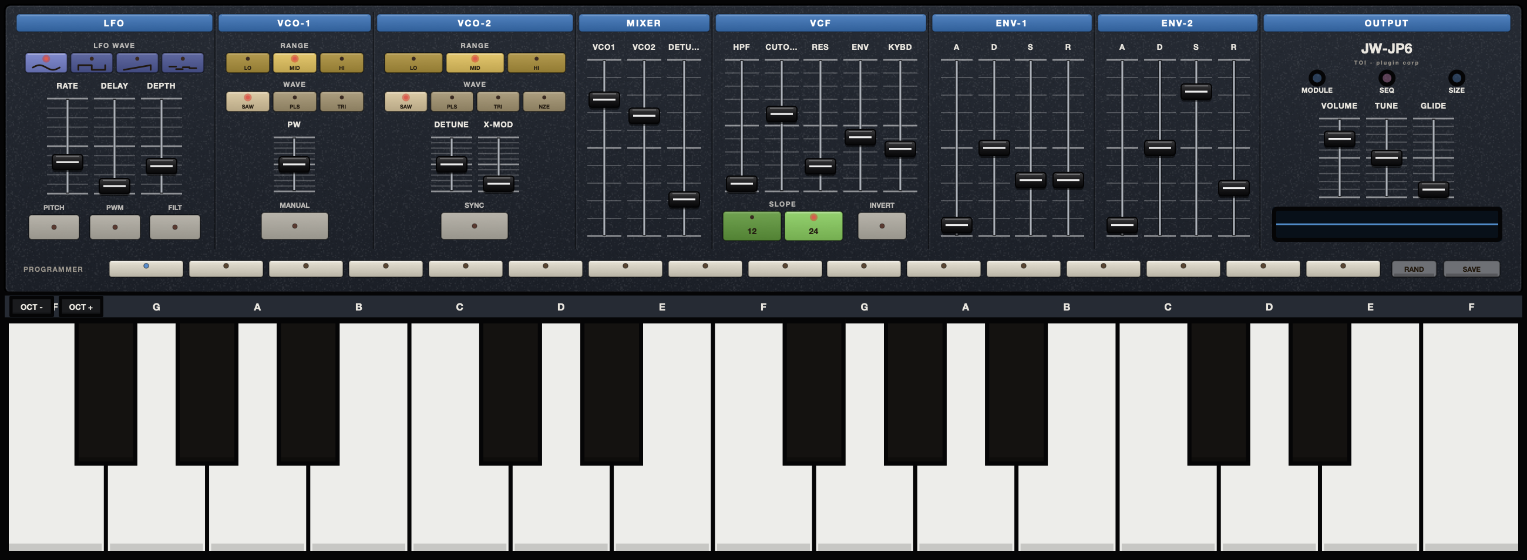This screenshot has width=1527, height=560.
Task: Toggle VCO-2 SYNC
Action: click(x=474, y=226)
